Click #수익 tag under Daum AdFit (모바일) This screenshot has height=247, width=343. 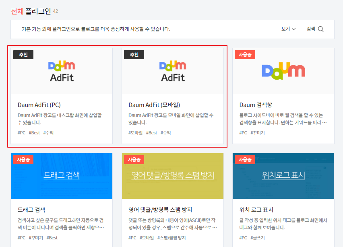pos(165,133)
